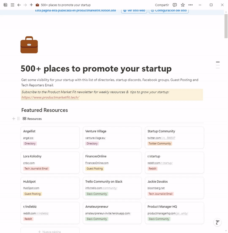Open the productmarketfit.tech newsletter link

coord(50,97)
